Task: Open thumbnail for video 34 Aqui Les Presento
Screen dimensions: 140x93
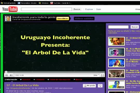Action: (116, 74)
